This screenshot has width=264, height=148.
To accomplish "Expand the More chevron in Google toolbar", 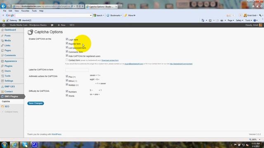I will click(134, 16).
